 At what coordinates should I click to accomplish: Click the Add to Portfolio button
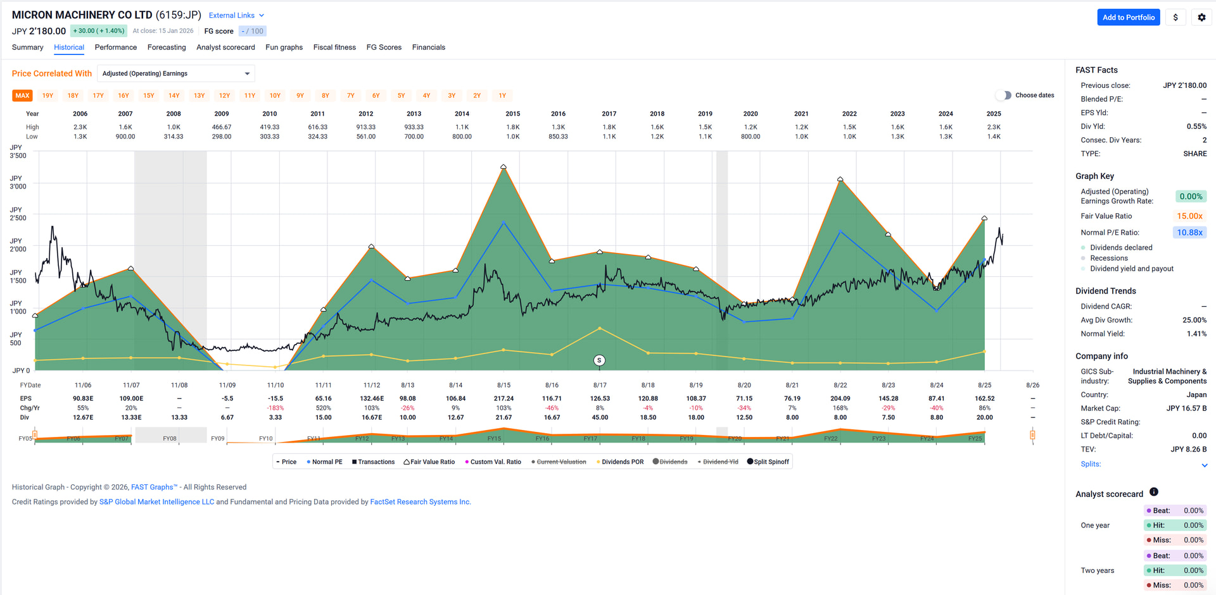1128,18
